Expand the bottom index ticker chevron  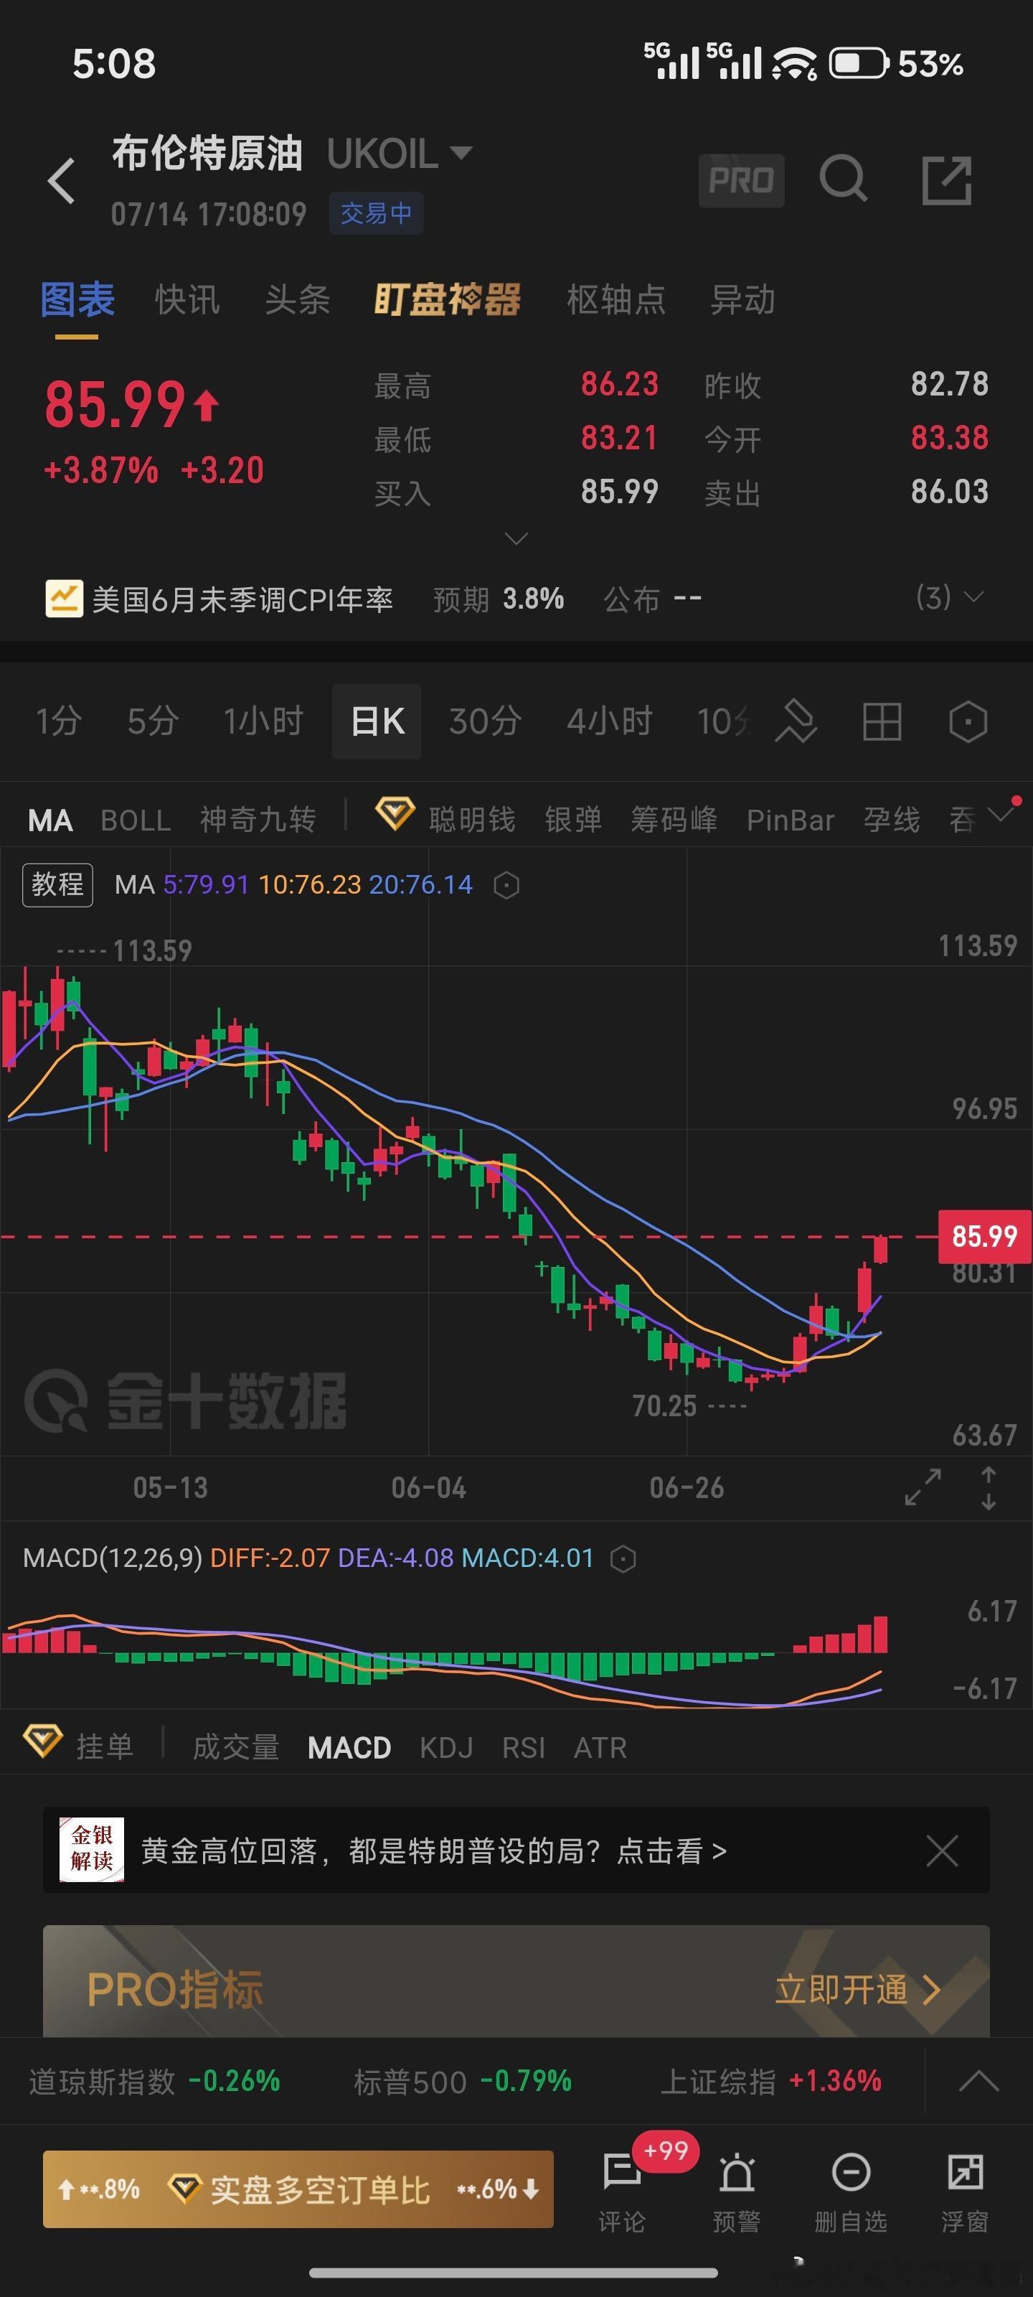point(978,2082)
